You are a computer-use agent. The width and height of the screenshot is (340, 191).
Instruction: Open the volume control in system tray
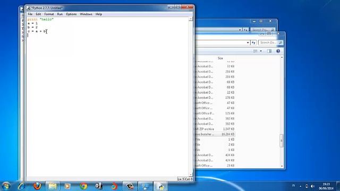coord(312,186)
